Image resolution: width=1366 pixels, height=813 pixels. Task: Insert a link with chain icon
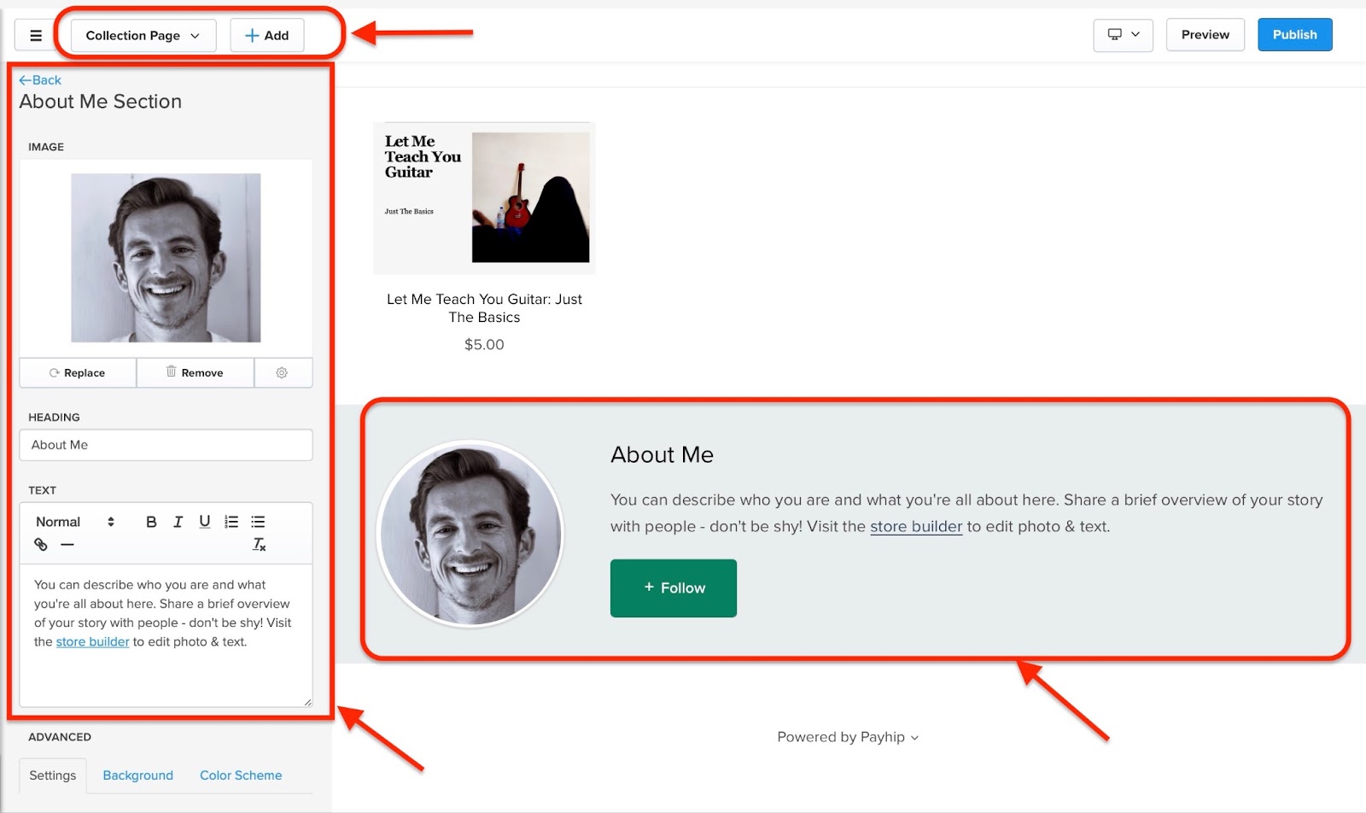(x=40, y=544)
